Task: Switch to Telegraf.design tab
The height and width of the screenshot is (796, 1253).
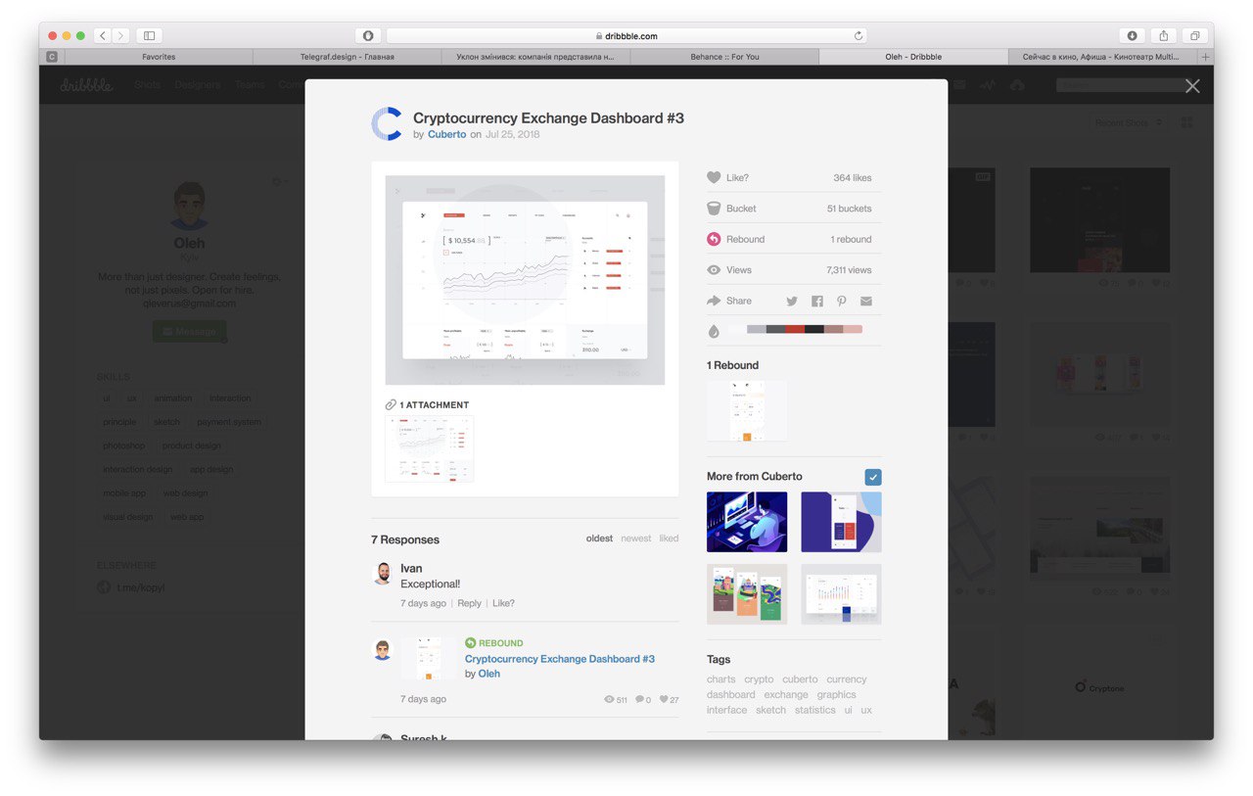Action: (x=347, y=57)
